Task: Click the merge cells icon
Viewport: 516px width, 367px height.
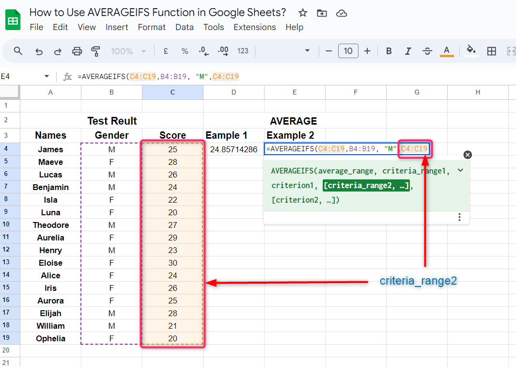Action: 511,51
